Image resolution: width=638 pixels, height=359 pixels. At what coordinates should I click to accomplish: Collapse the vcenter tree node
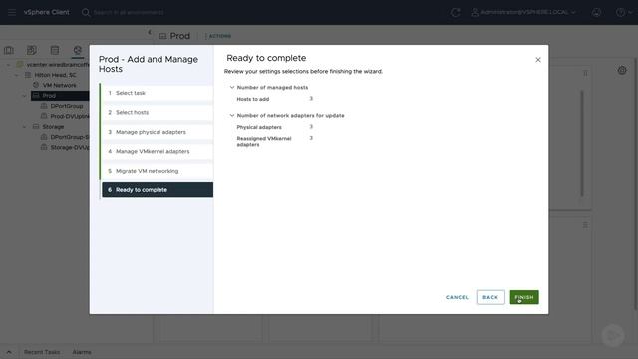(x=8, y=65)
